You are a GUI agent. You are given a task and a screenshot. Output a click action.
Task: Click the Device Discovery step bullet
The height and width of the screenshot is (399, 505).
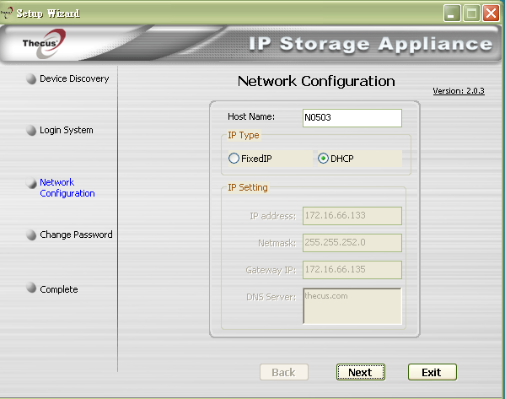coord(31,79)
